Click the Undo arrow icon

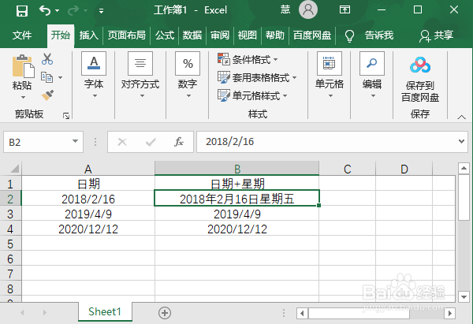point(45,10)
